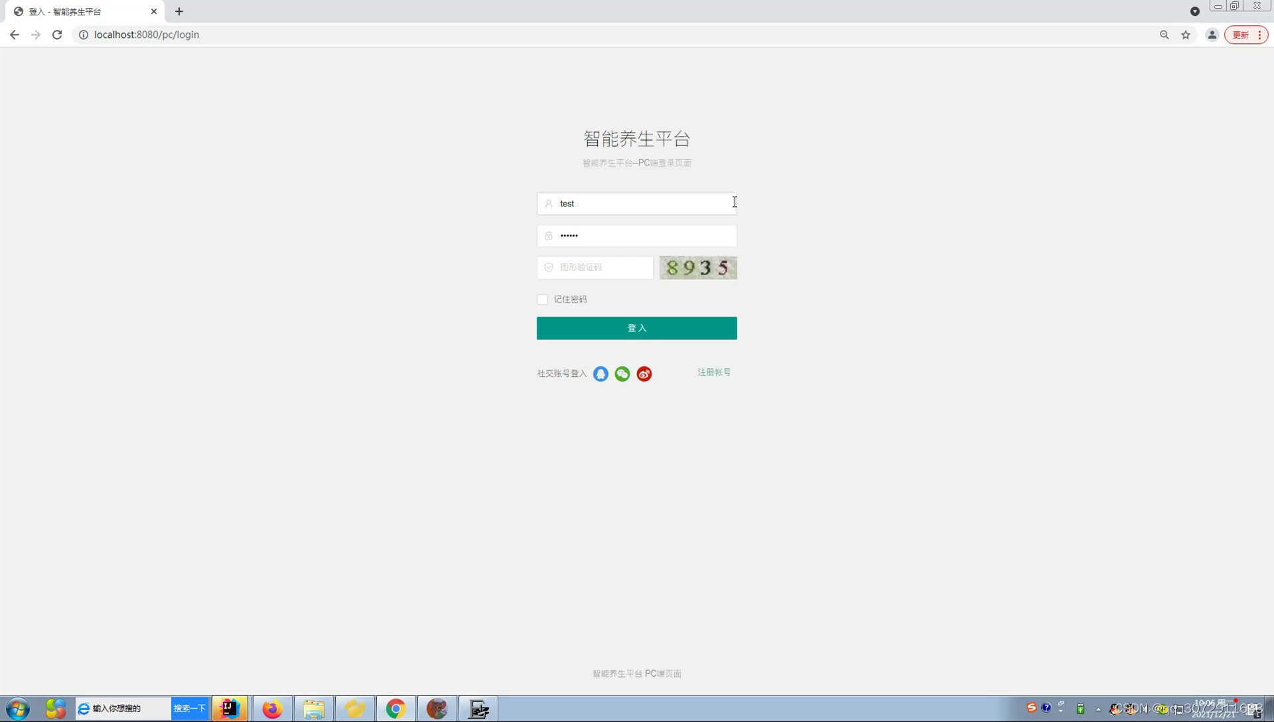
Task: Open a new tab with plus button
Action: pos(179,11)
